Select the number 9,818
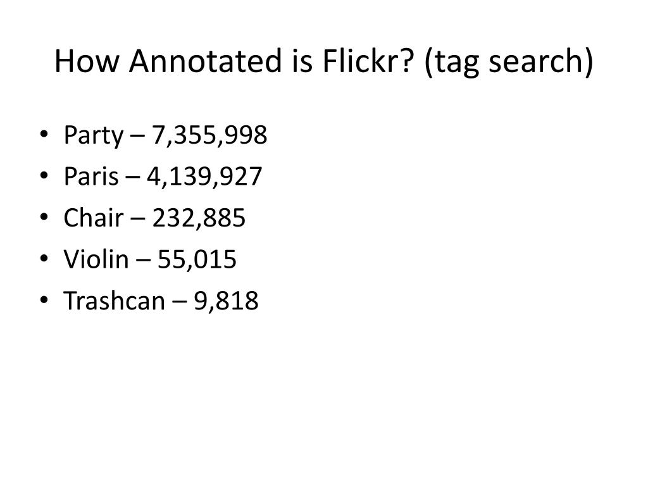648x486 pixels. click(x=226, y=301)
